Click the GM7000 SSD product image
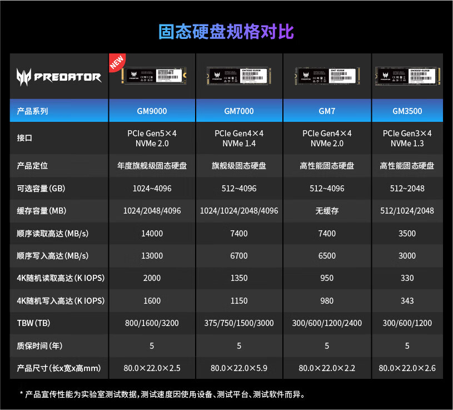The width and height of the screenshot is (453, 410). pyautogui.click(x=239, y=75)
